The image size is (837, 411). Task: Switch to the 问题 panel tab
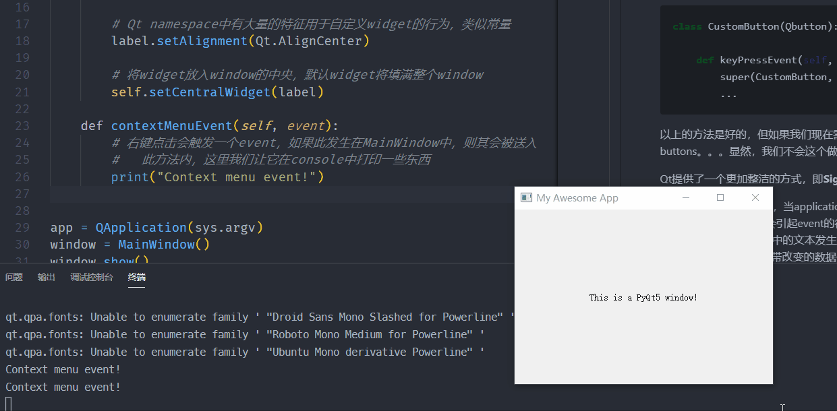14,277
